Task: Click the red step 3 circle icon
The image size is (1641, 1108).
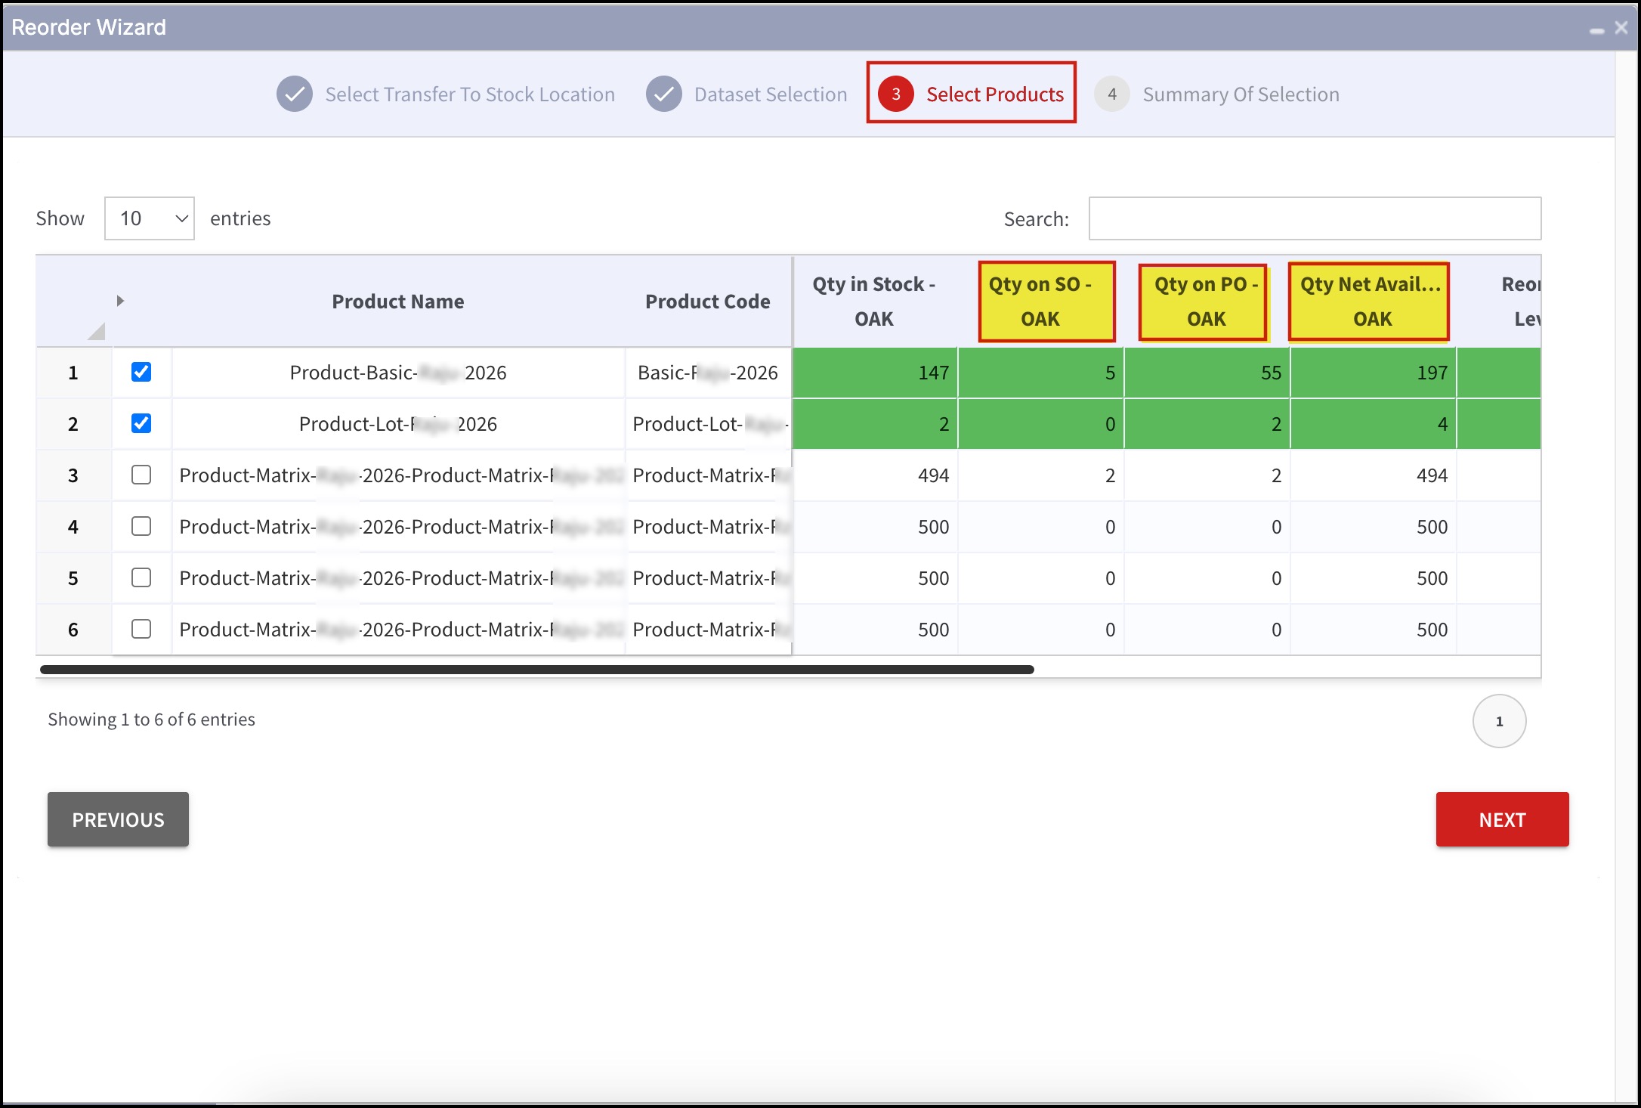Action: (x=895, y=94)
